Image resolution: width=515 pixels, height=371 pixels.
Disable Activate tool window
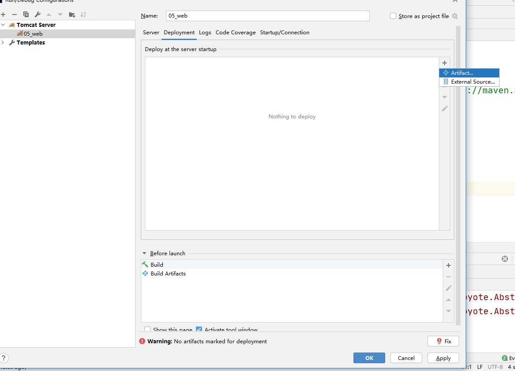199,329
